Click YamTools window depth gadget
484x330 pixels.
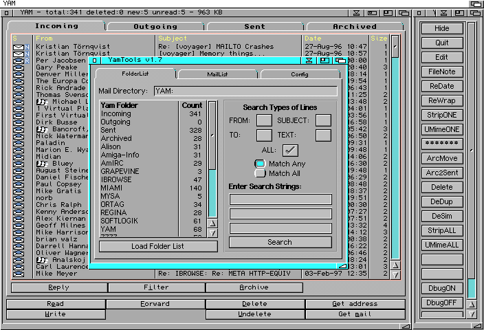tap(340, 60)
